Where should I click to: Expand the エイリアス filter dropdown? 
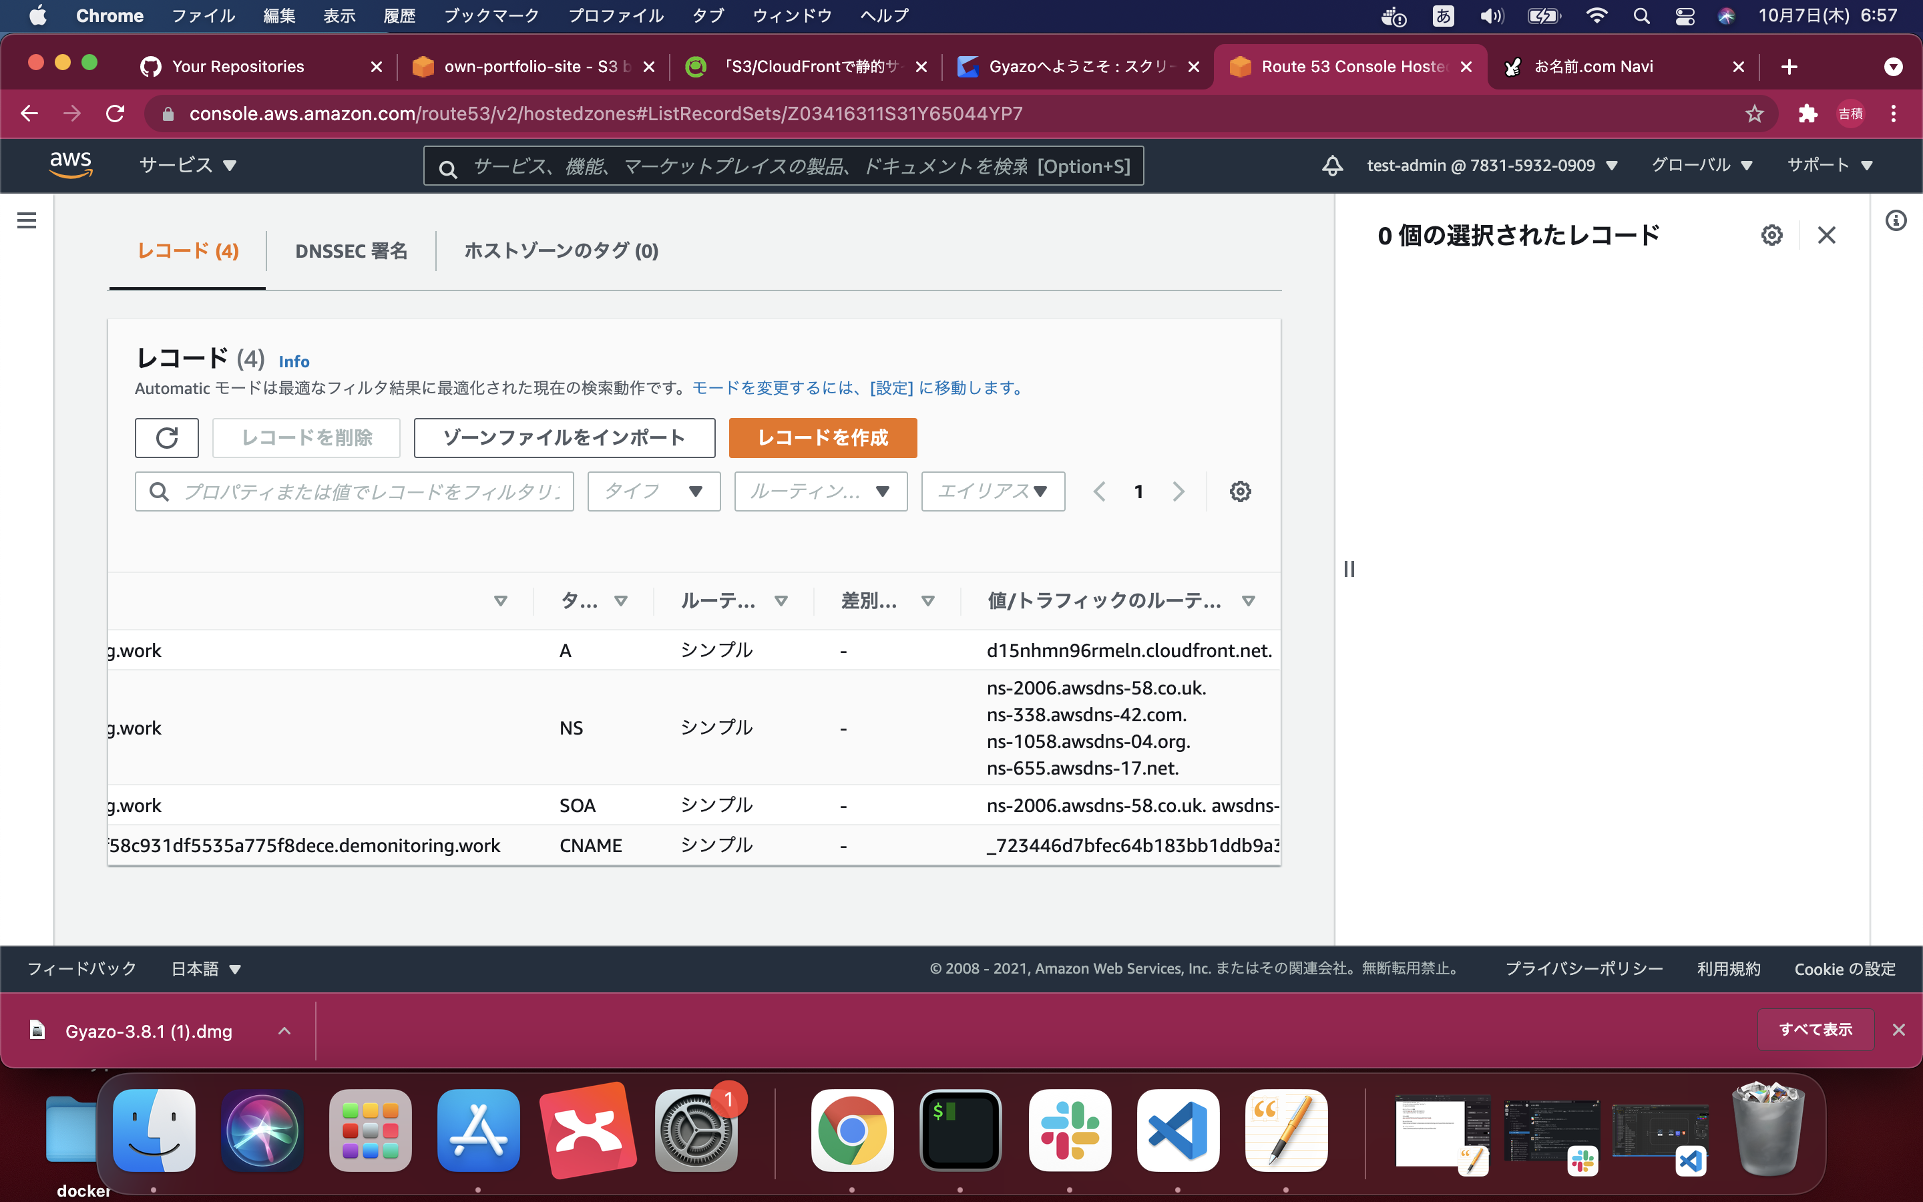point(992,491)
